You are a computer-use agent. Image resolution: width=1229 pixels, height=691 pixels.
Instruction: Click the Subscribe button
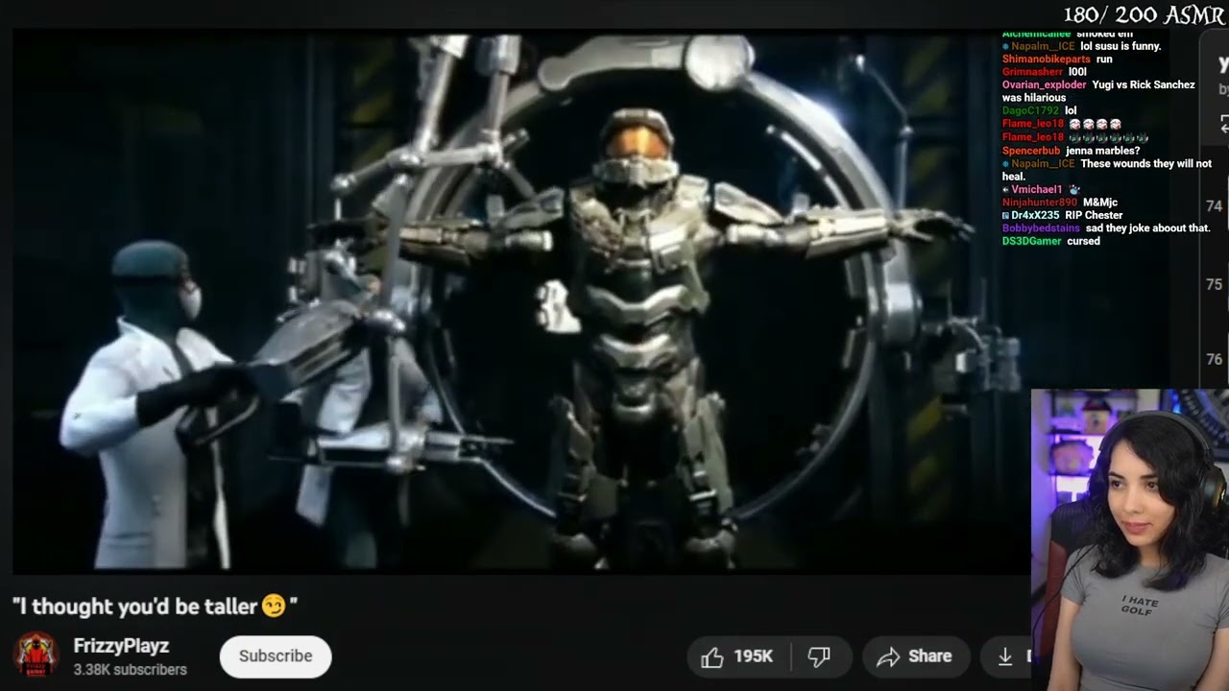coord(276,656)
